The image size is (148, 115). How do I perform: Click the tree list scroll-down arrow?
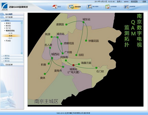tap(22, 53)
